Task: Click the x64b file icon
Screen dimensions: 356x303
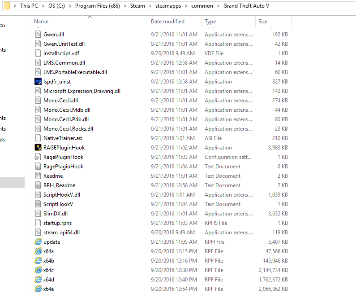Action: click(38, 261)
